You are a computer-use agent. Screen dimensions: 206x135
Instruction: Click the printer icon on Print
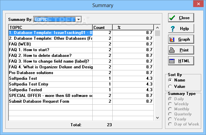172,50
